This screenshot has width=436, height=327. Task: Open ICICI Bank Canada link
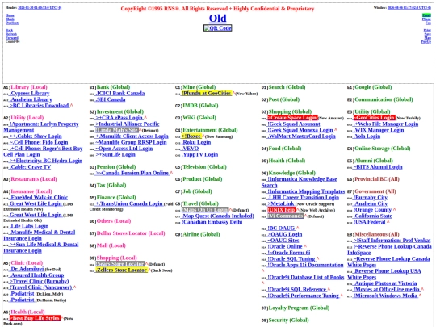120,94
